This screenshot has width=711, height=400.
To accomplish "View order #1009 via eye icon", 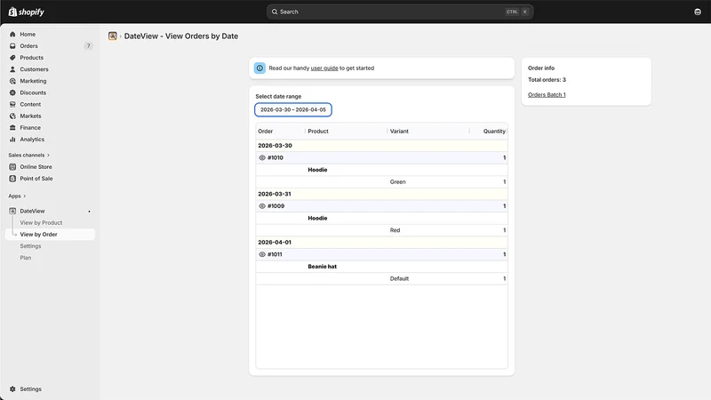I will click(262, 206).
